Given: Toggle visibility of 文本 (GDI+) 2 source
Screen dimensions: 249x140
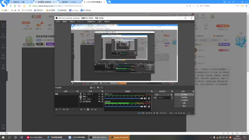Looking at the screenshot, I should coord(99,94).
